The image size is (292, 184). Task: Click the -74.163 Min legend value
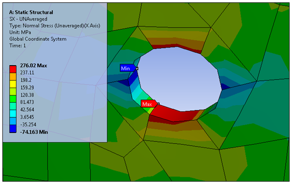point(34,132)
